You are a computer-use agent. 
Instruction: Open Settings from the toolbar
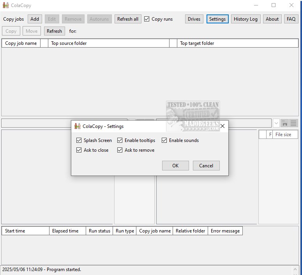[x=217, y=19]
